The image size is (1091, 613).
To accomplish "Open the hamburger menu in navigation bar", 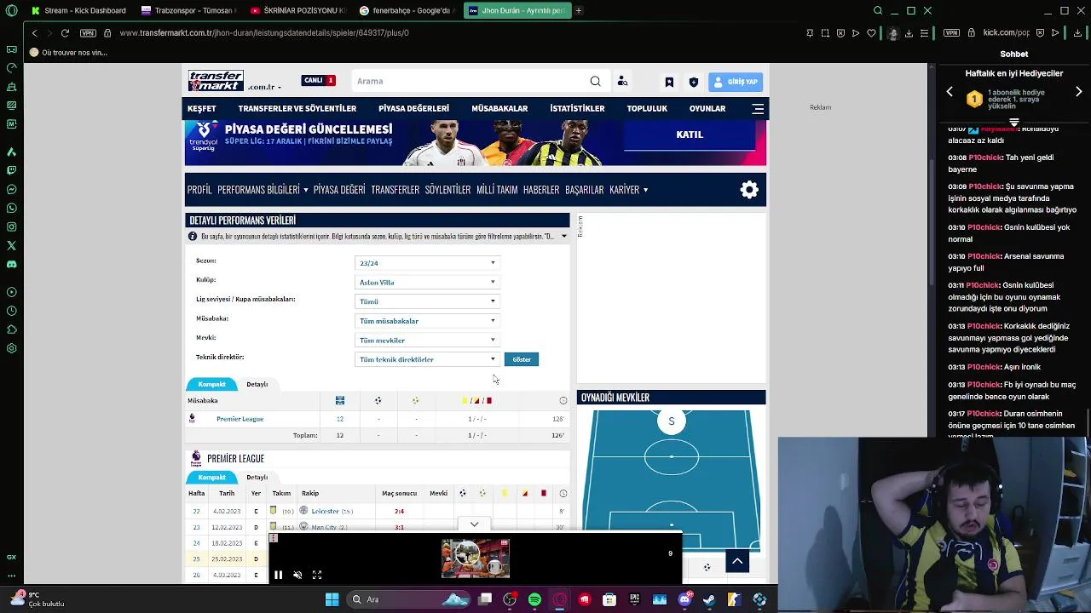I will [x=758, y=109].
